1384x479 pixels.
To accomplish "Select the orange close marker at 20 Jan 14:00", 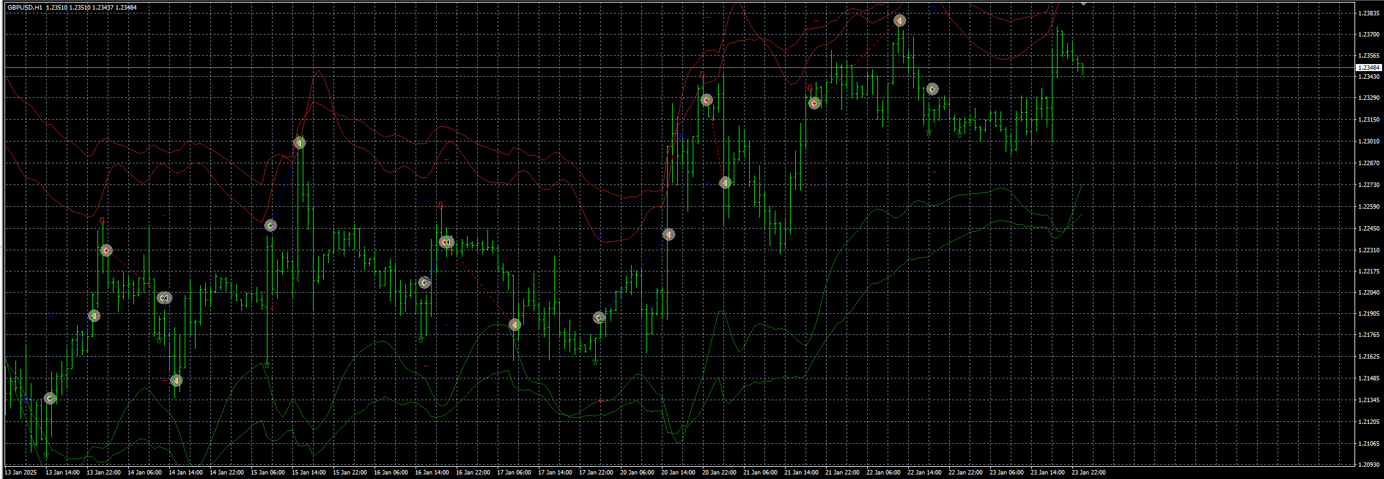I will click(669, 234).
